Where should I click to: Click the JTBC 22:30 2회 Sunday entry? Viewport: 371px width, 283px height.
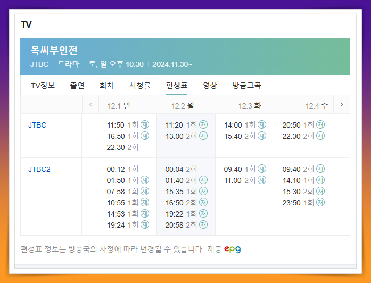122,147
